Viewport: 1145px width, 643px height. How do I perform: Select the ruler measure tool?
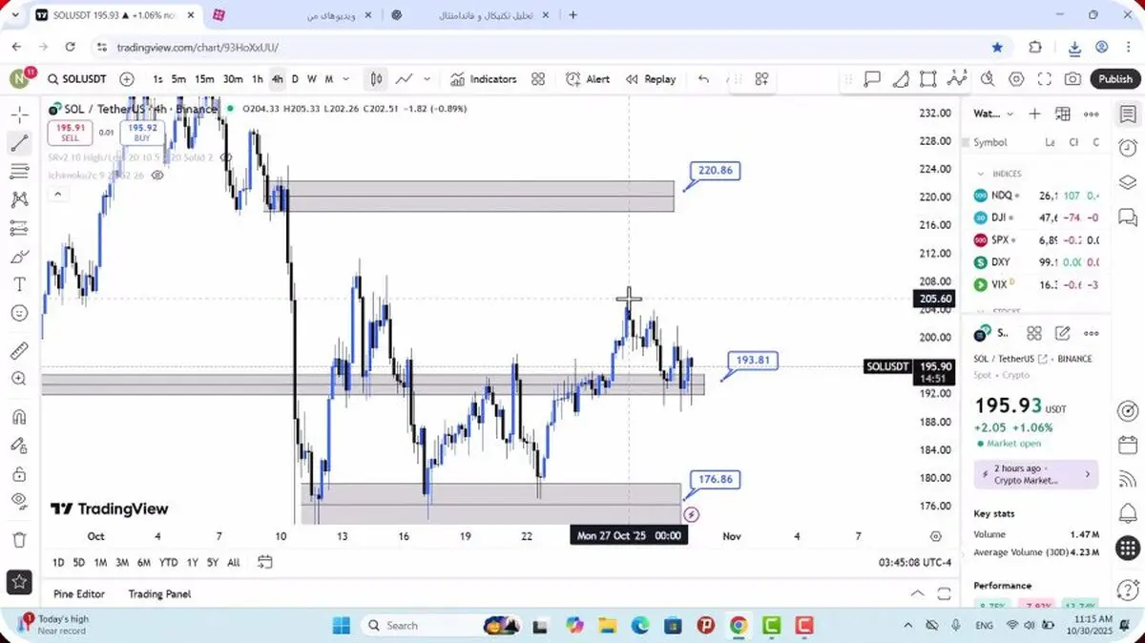click(19, 351)
